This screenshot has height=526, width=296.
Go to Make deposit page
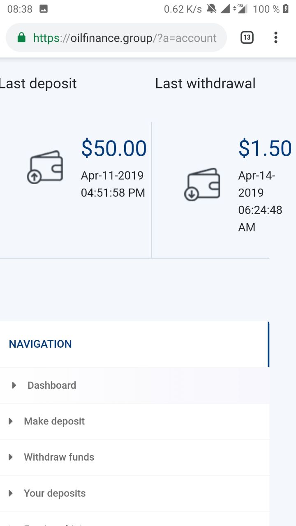pos(134,421)
